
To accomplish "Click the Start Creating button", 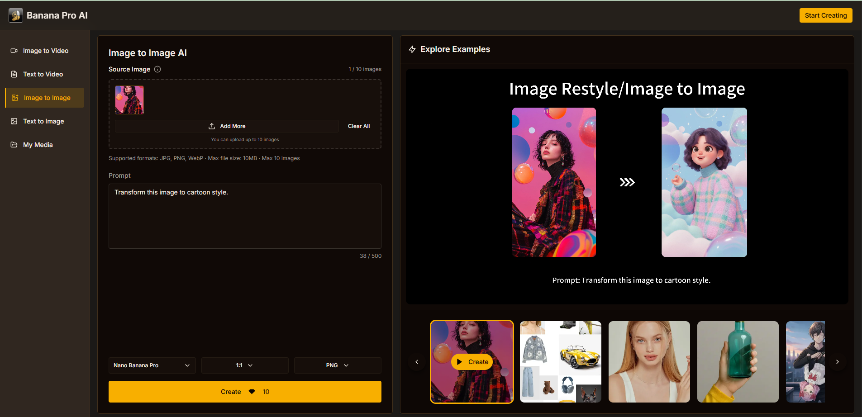I will tap(826, 15).
